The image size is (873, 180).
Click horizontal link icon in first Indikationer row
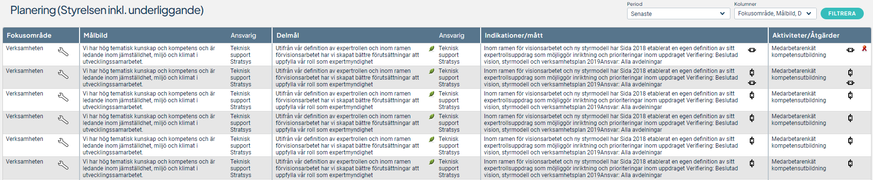coord(752,50)
